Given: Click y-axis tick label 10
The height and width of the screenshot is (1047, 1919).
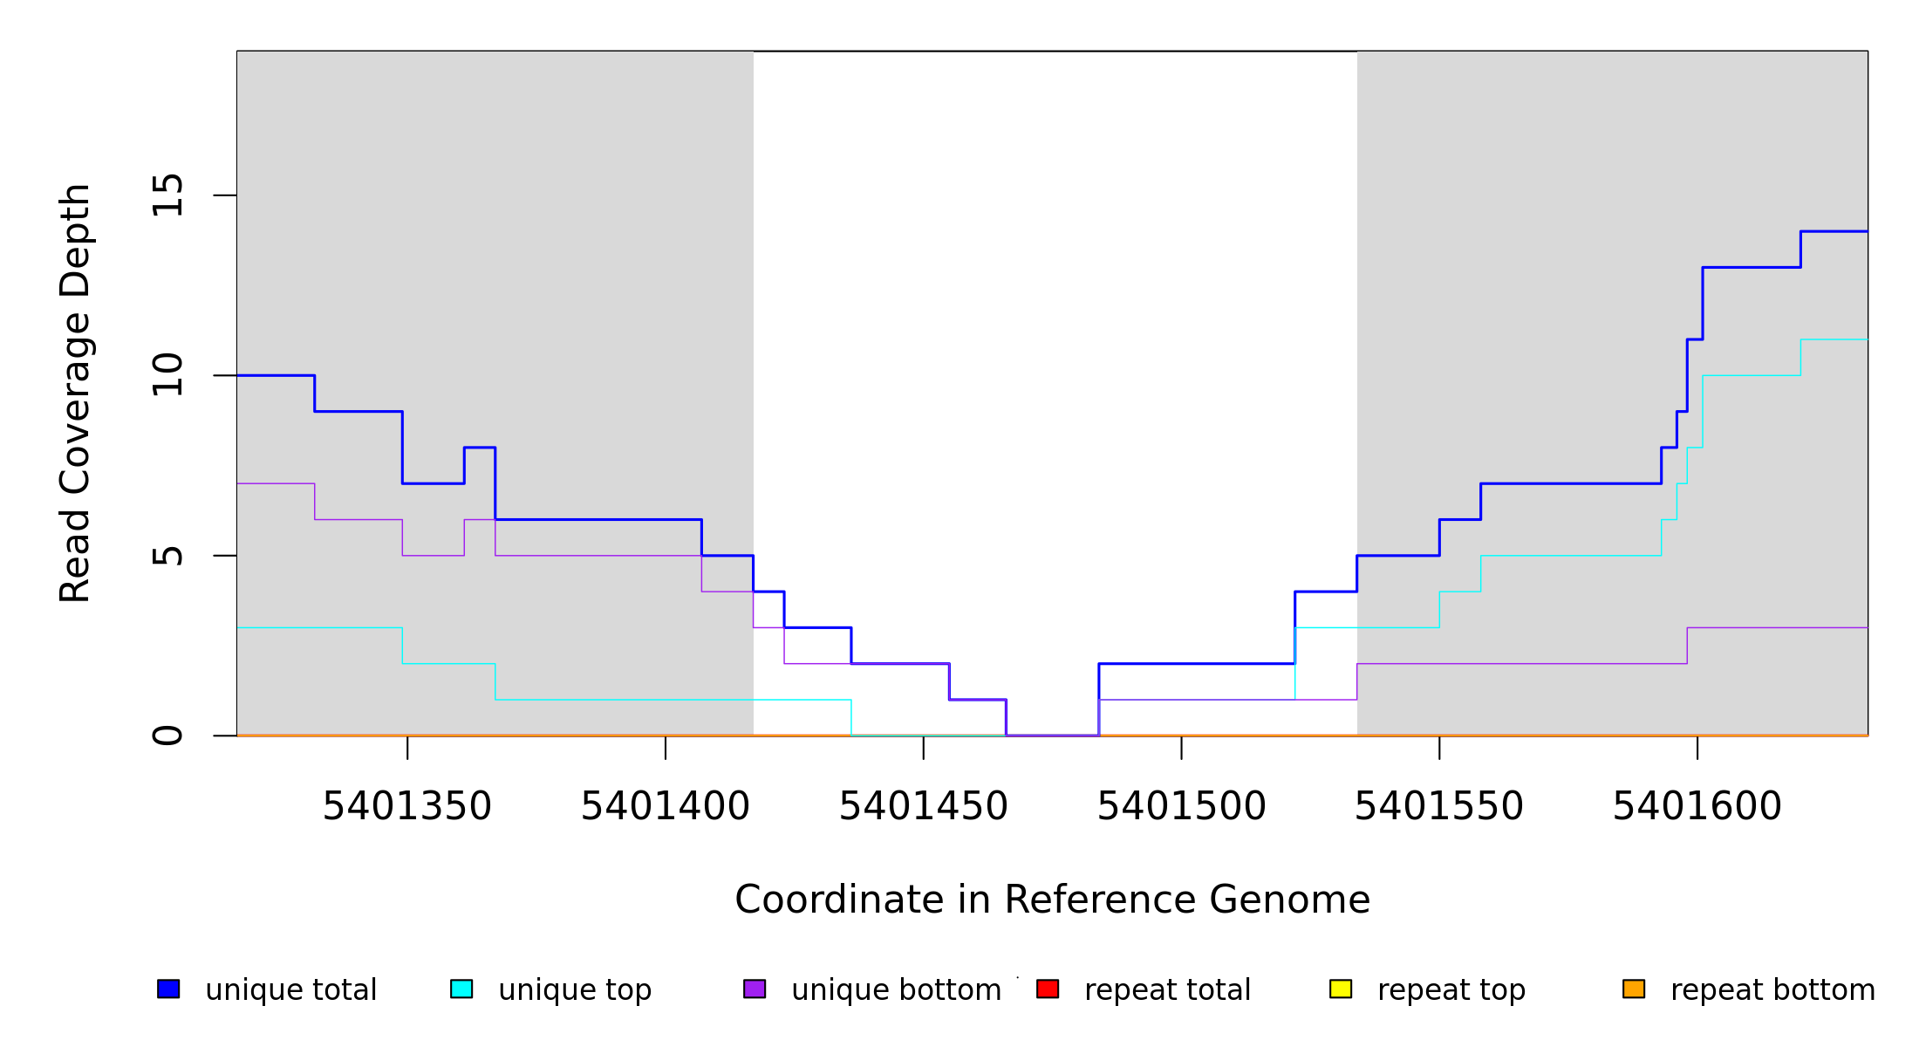Looking at the screenshot, I should click(167, 375).
